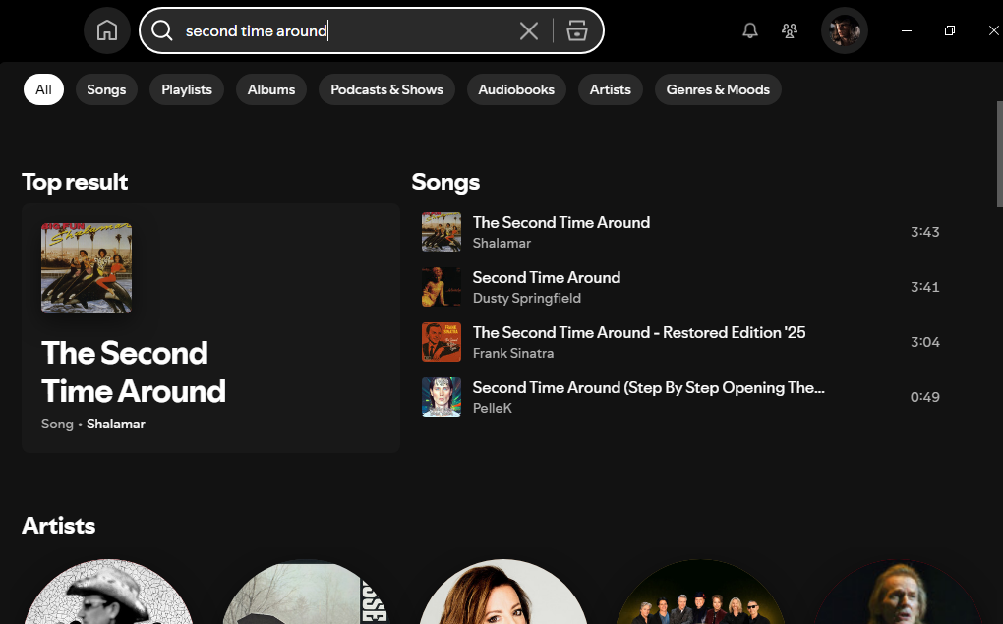Select the All filter chip

(x=43, y=89)
